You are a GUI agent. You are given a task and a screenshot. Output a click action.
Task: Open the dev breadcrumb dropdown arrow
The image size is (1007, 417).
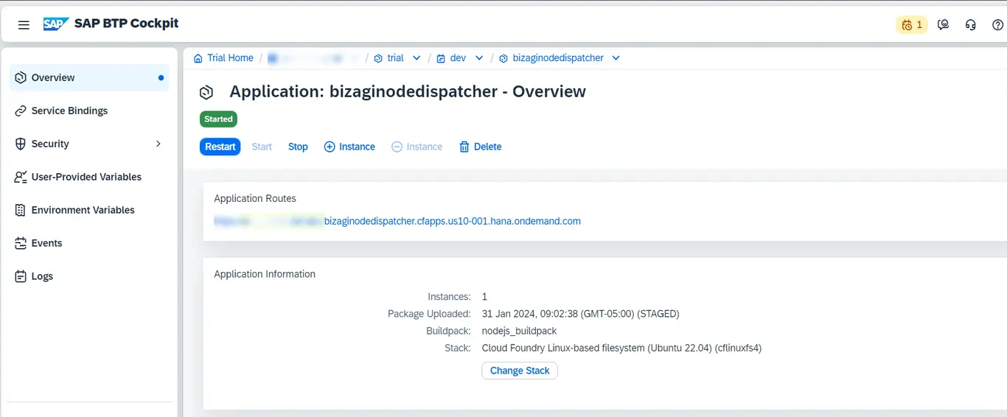click(x=479, y=58)
